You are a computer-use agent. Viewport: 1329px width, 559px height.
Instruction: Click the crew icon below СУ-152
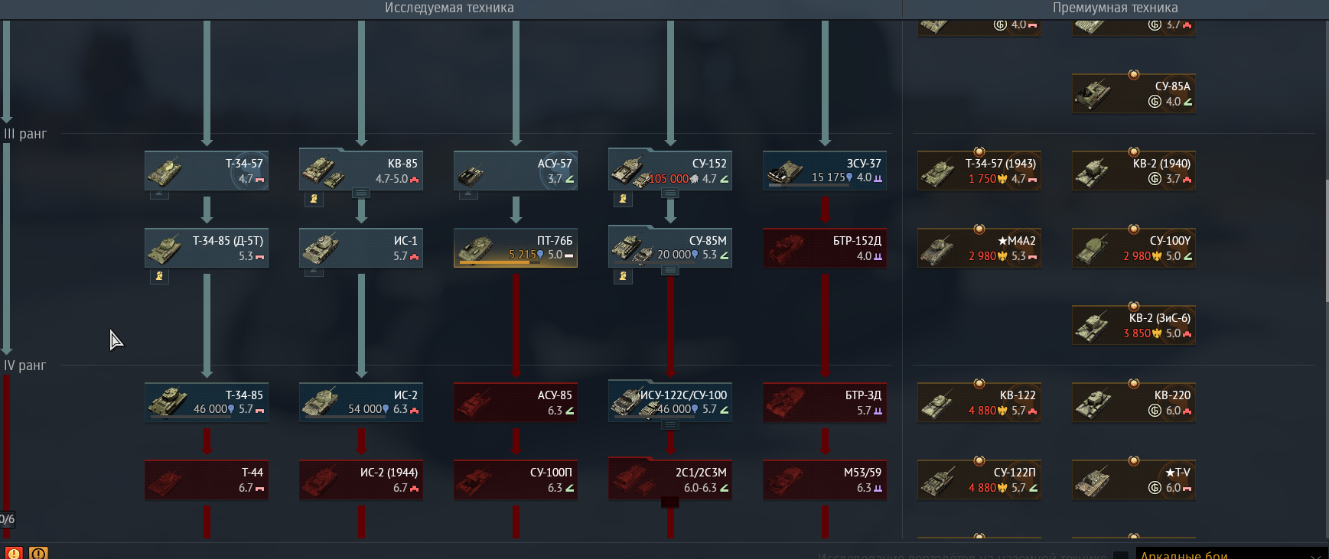pyautogui.click(x=623, y=199)
